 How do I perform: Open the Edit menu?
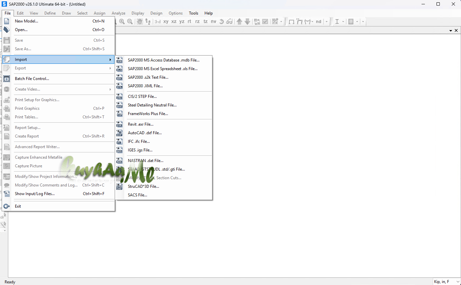[x=20, y=13]
